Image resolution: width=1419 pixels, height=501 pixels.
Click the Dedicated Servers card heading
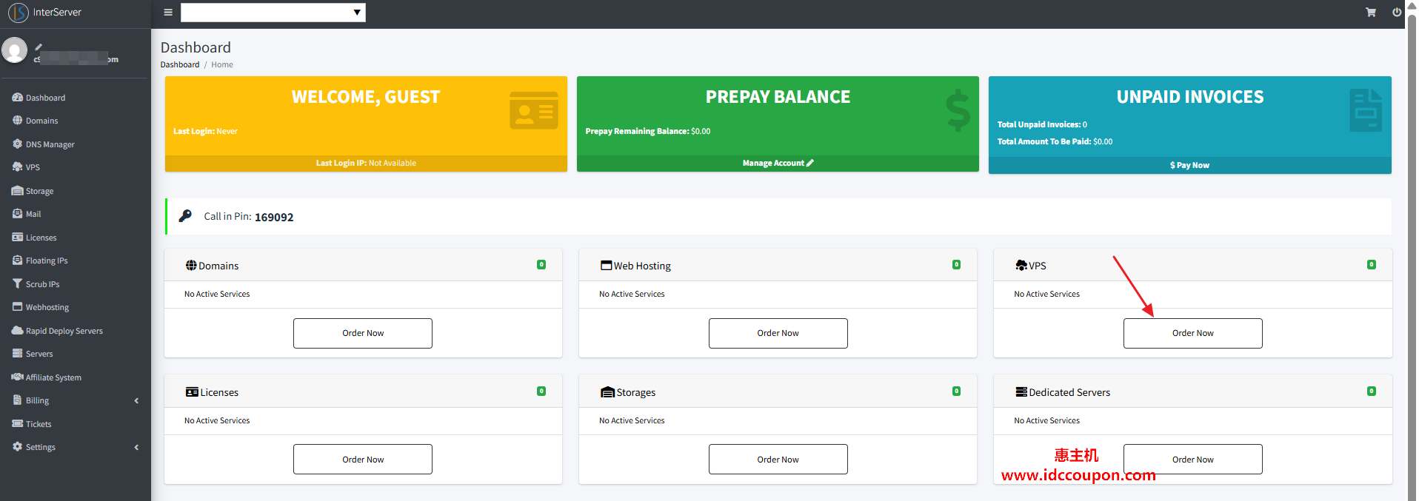coord(1064,392)
